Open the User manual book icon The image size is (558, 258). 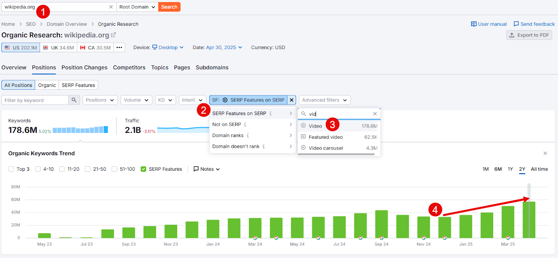474,24
